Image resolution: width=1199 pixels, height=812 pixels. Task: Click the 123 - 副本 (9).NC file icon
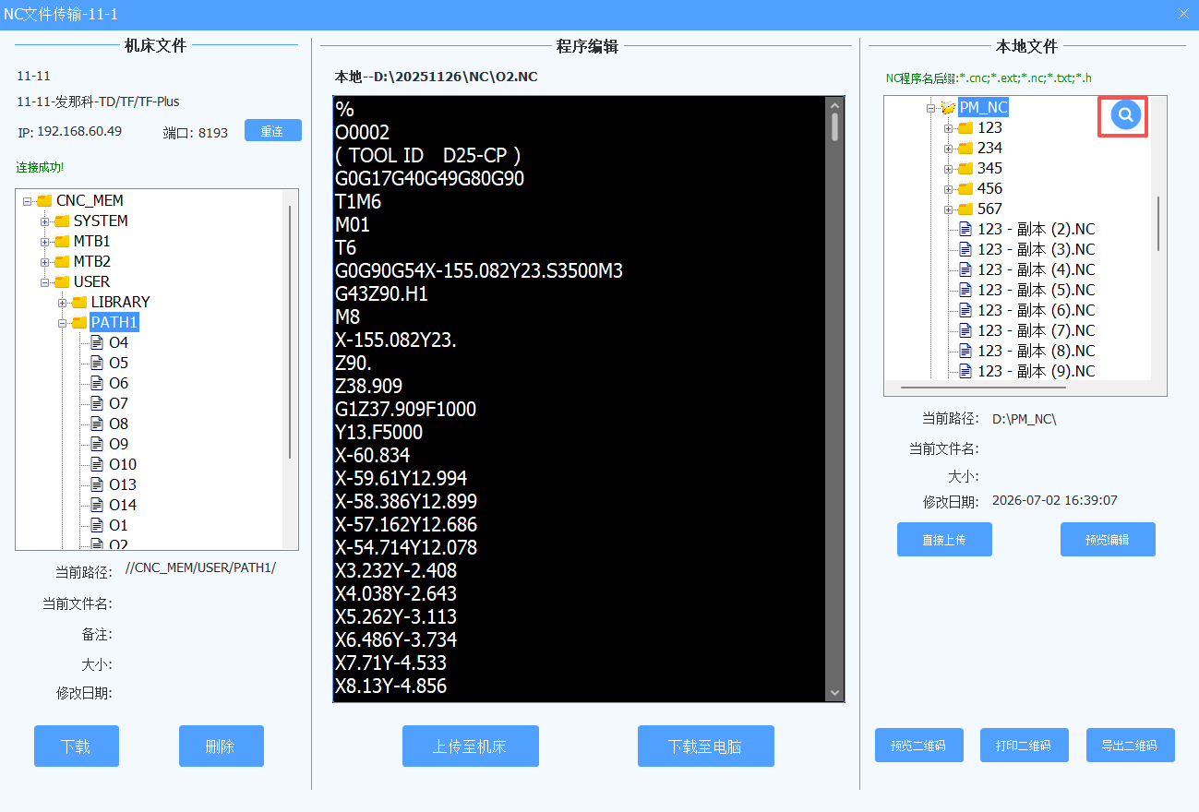965,371
